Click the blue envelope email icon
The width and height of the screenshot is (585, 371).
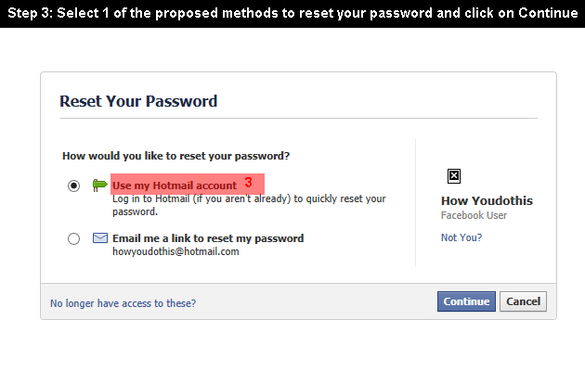point(100,238)
